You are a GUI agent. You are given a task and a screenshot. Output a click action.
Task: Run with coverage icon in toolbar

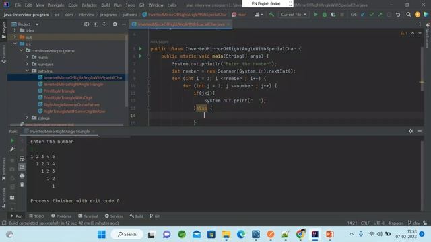point(333,15)
